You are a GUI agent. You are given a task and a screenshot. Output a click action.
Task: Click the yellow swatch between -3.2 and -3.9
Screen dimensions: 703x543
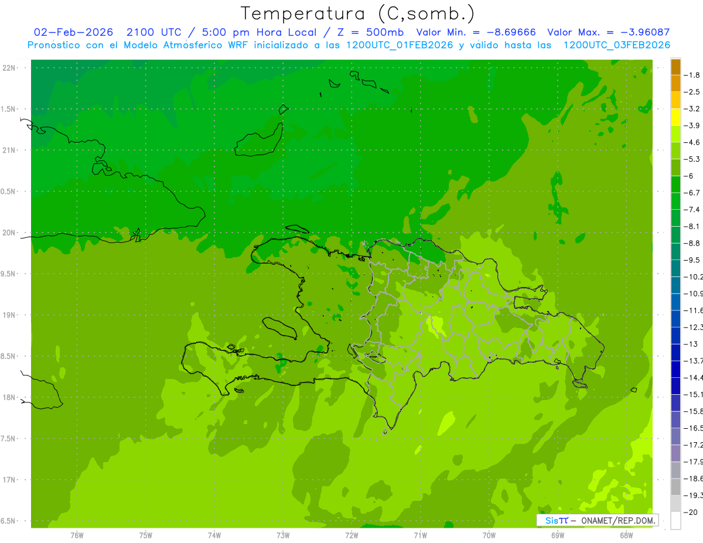coord(675,117)
